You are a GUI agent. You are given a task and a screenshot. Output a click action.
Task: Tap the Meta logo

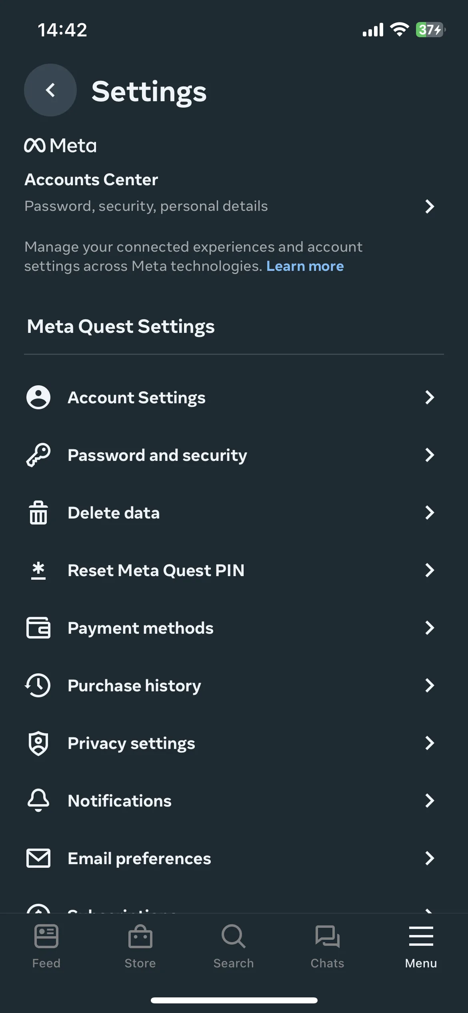click(x=60, y=146)
